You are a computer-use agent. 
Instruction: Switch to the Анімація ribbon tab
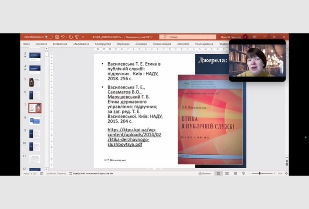coord(141,44)
